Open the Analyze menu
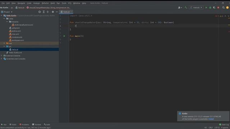The width and height of the screenshot is (230, 129). pyautogui.click(x=37, y=3)
